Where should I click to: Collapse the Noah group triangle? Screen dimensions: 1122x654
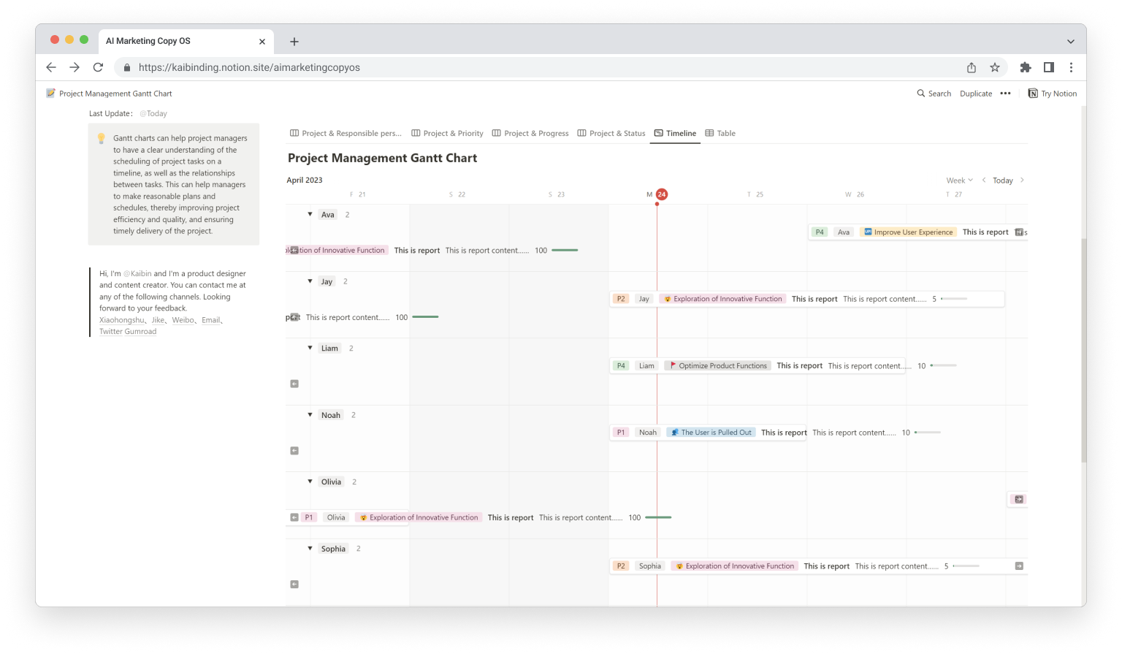pos(310,414)
